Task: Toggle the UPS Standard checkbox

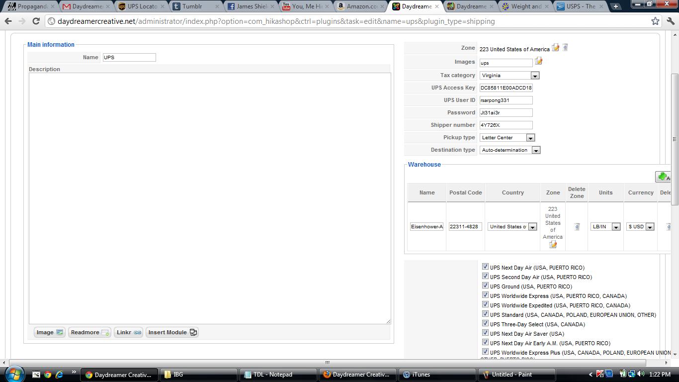Action: [x=485, y=314]
